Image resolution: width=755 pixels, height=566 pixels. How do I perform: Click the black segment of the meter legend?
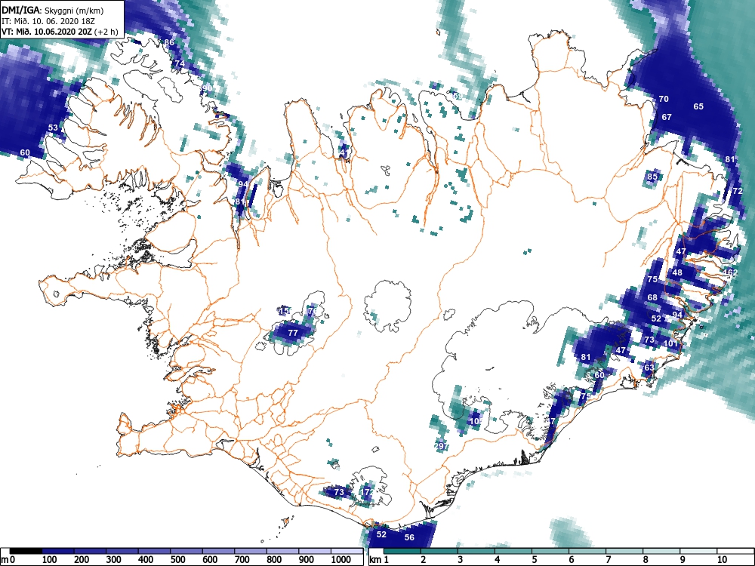26,551
